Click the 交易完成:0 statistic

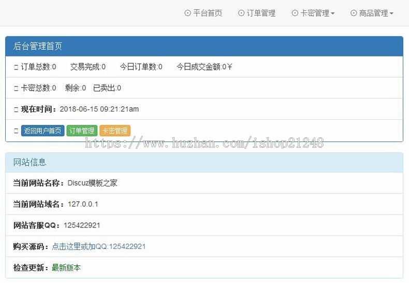click(x=88, y=67)
